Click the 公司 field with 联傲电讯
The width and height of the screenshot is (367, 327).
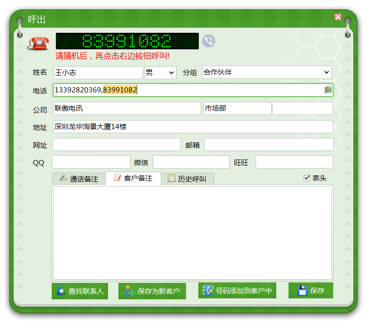pos(127,108)
